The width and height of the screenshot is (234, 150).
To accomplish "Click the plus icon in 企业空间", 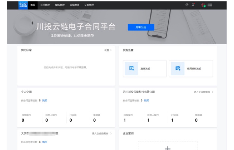I will 168,148.
